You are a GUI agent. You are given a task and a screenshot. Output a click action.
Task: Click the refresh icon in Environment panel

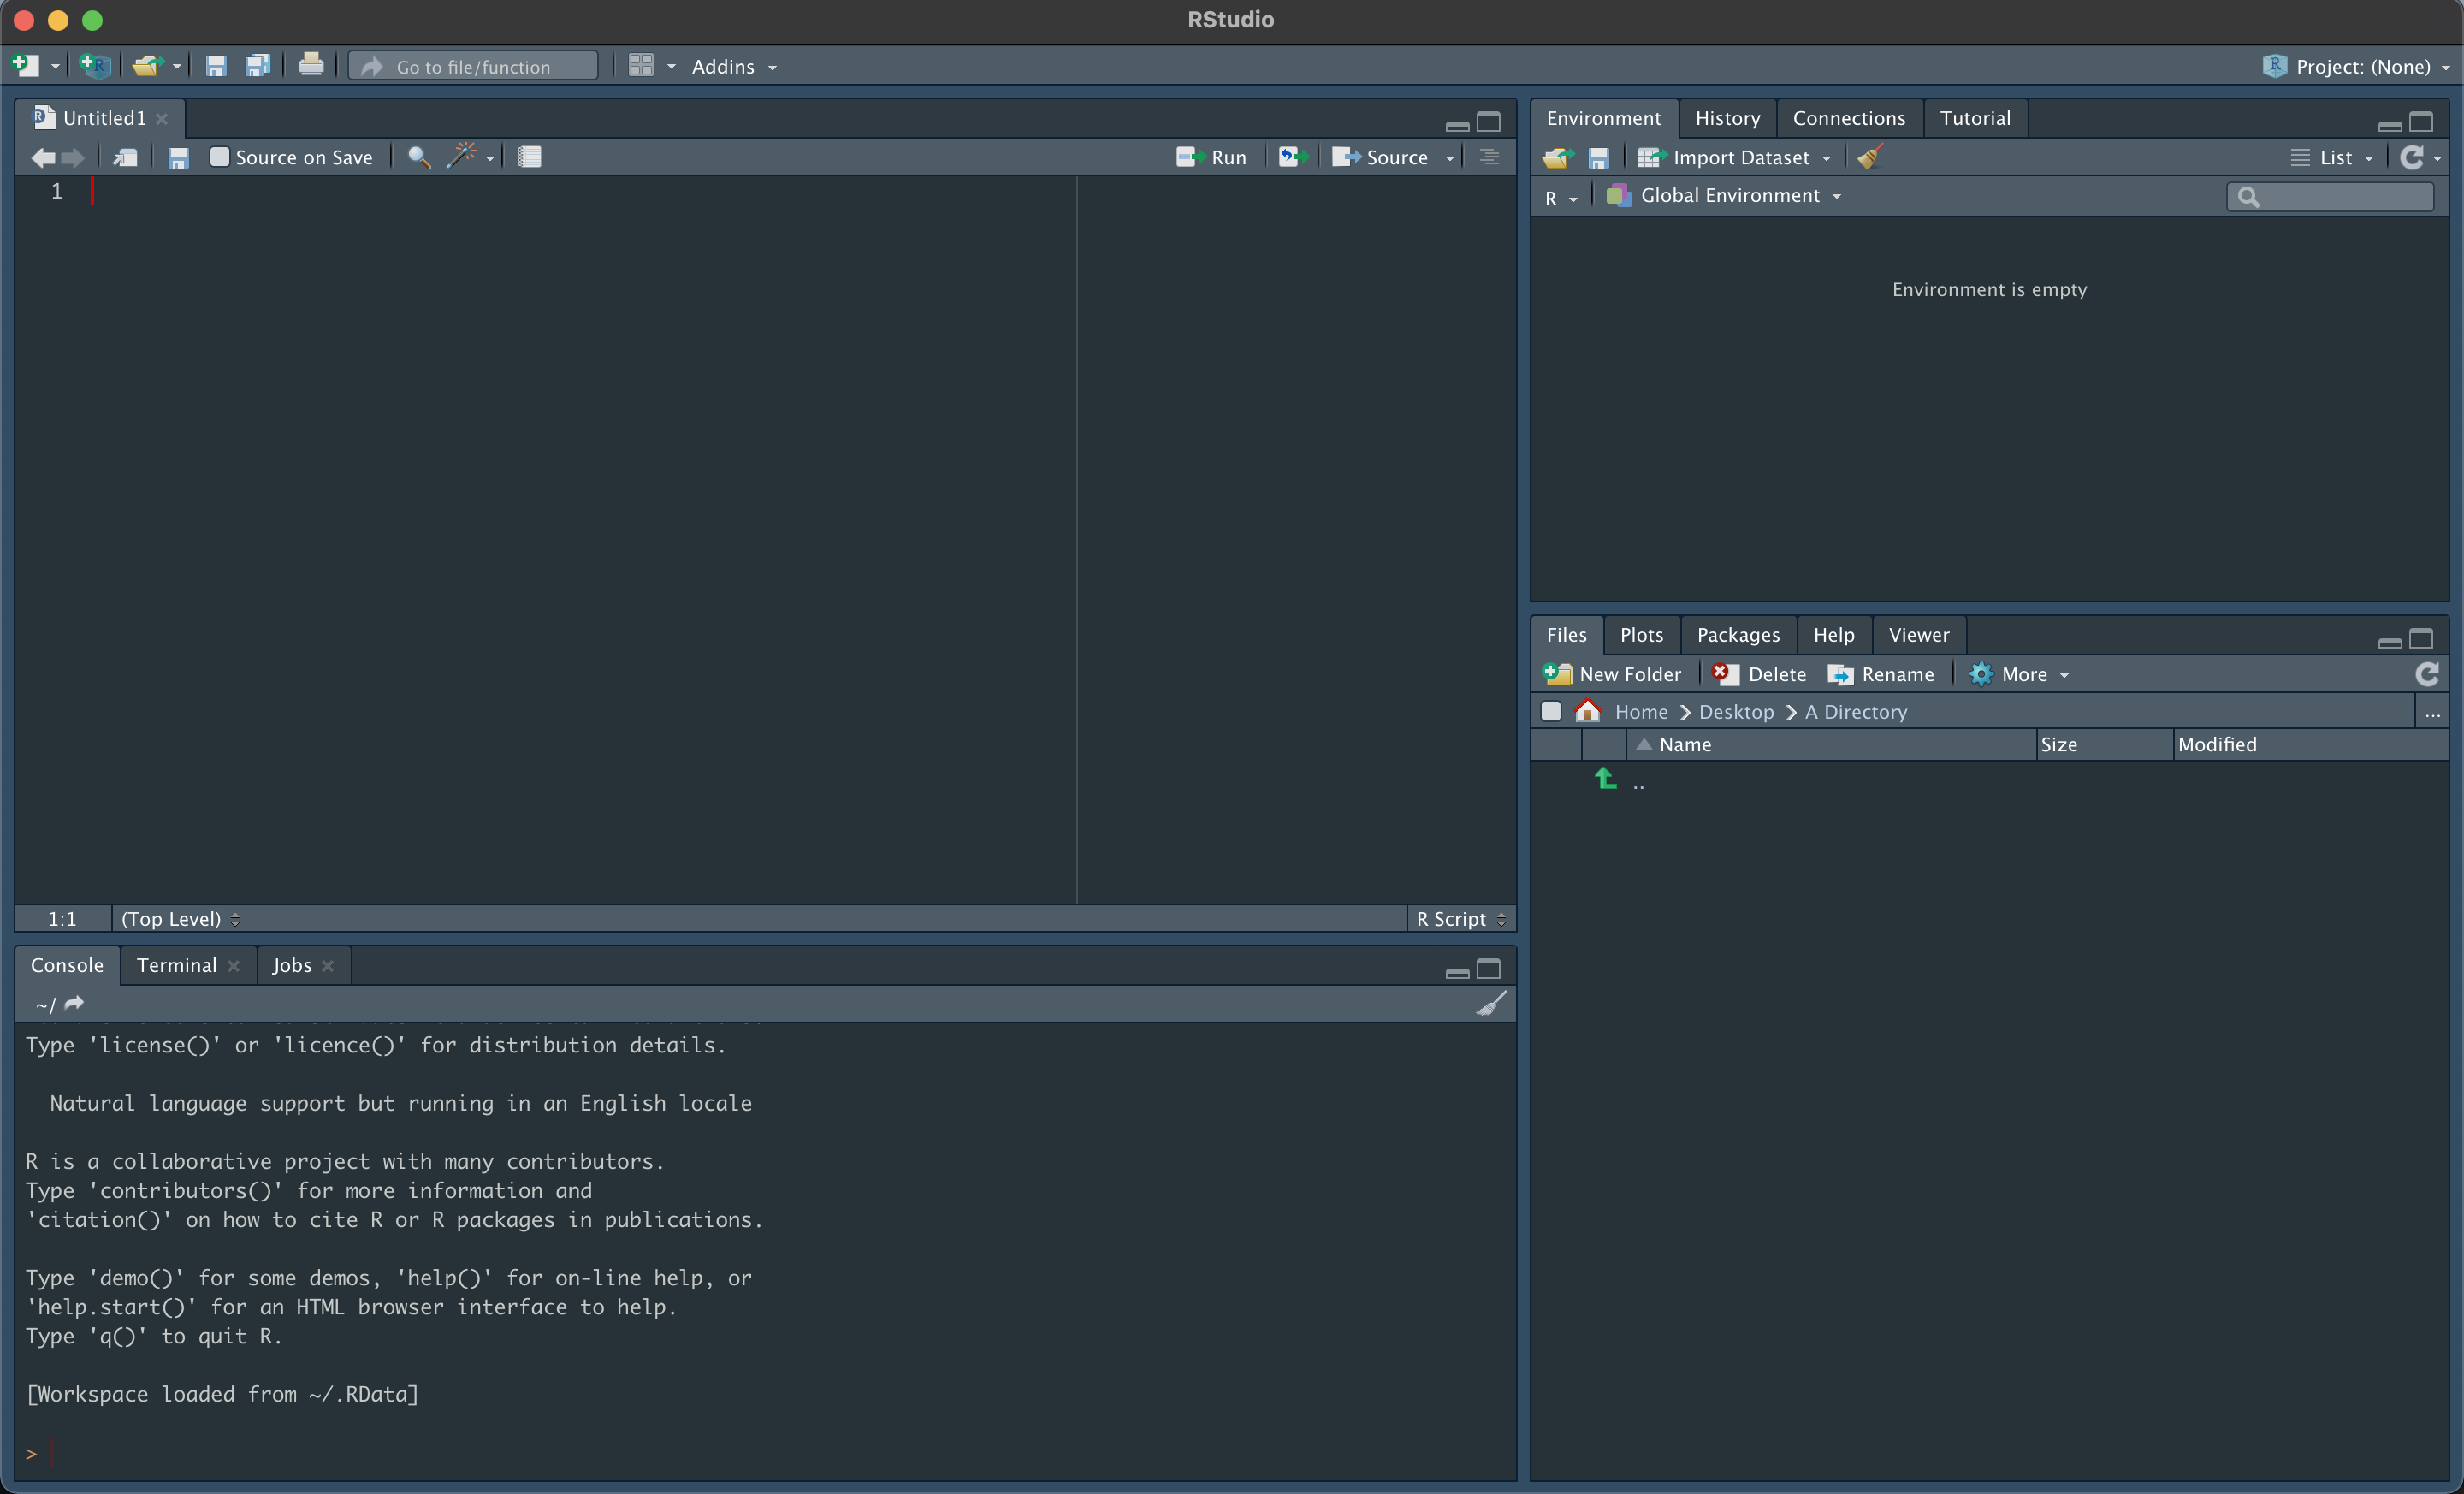pos(2413,158)
